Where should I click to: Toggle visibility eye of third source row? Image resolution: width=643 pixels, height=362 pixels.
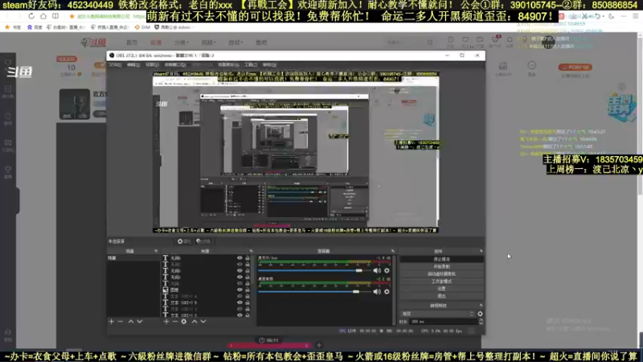[x=240, y=271]
